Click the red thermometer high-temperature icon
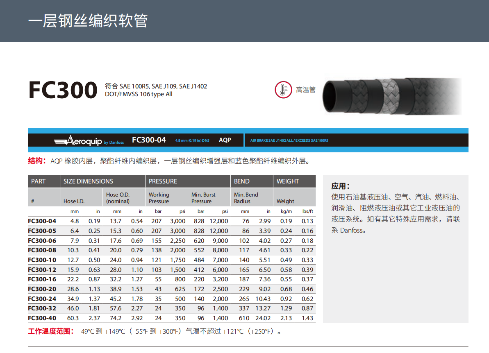Image resolution: width=489 pixels, height=353 pixels. click(283, 90)
